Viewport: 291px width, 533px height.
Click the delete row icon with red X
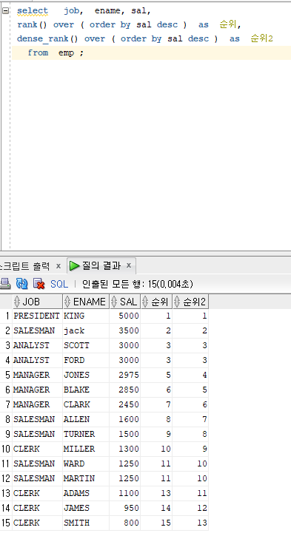click(x=39, y=283)
